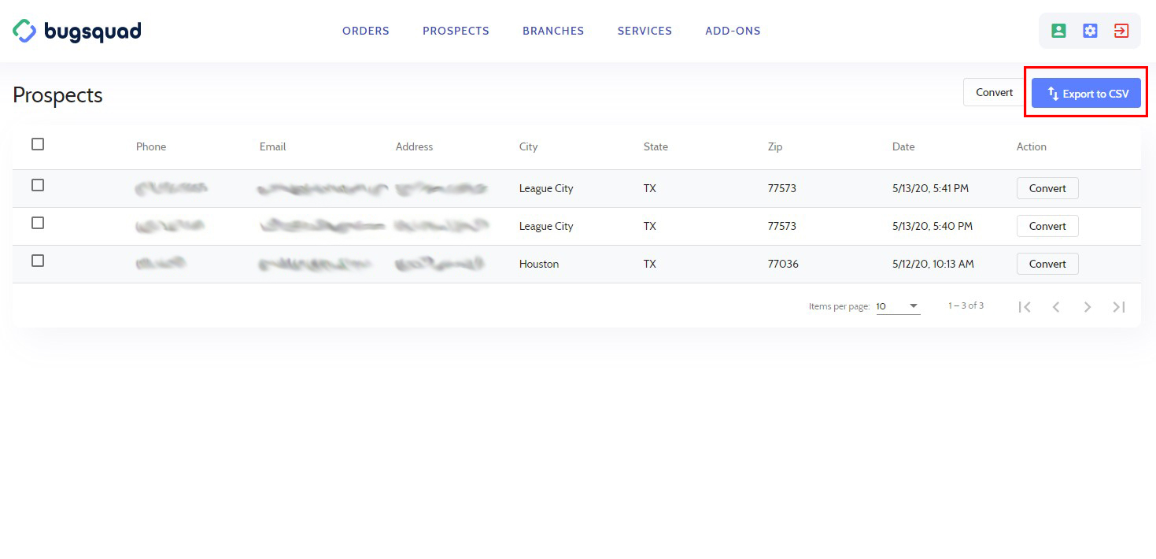This screenshot has width=1156, height=559.
Task: Open the SERVICES menu item
Action: [644, 31]
